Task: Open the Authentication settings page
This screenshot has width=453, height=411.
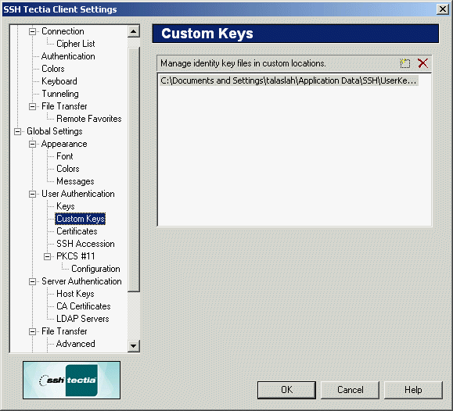Action: pyautogui.click(x=68, y=56)
